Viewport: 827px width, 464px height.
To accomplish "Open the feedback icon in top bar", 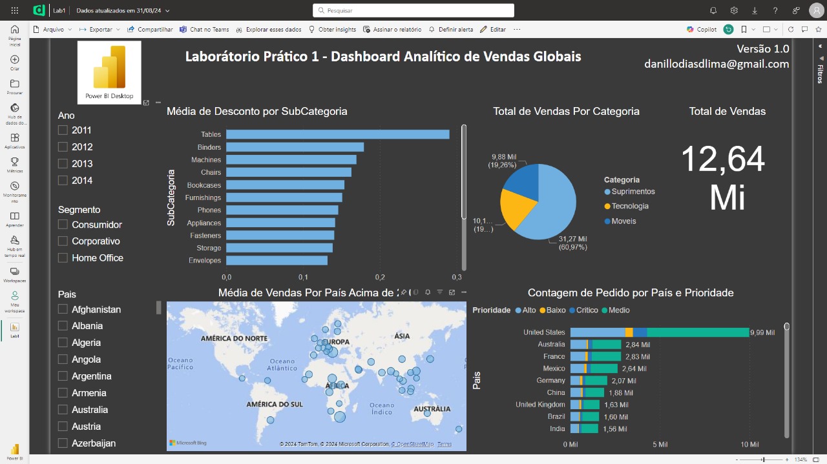I will [x=796, y=10].
